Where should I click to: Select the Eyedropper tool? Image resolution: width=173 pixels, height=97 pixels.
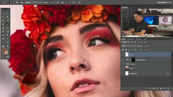coord(8,20)
